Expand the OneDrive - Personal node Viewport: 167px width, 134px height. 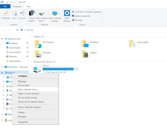pyautogui.click(x=2, y=67)
